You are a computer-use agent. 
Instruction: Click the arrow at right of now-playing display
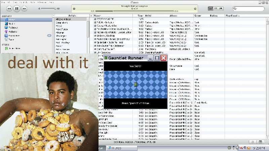[195, 8]
